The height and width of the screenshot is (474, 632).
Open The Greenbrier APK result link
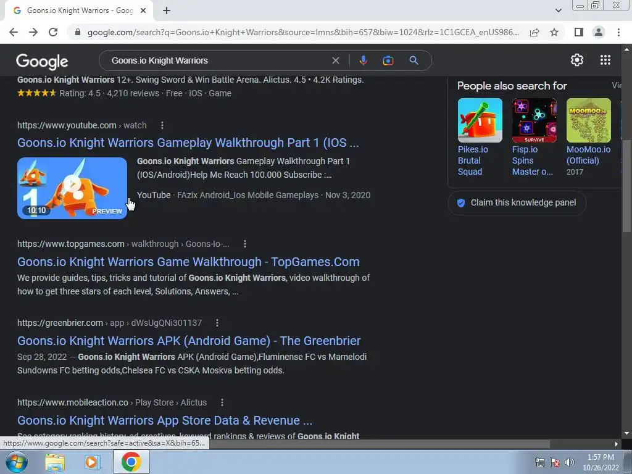[x=189, y=341]
